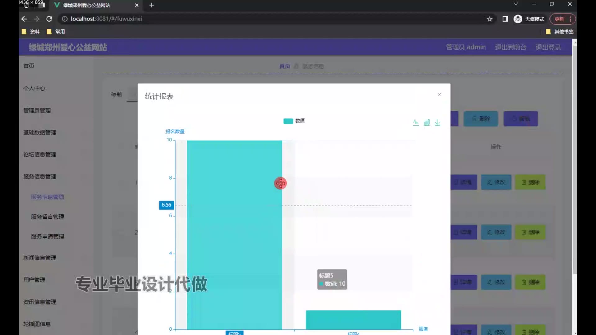Open 服务申请管理 submenu item
The width and height of the screenshot is (596, 335).
47,236
